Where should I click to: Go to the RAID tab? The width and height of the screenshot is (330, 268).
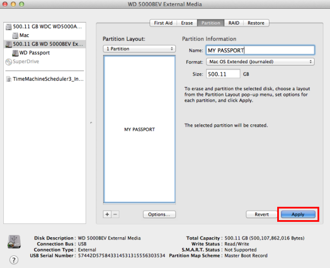click(x=234, y=23)
